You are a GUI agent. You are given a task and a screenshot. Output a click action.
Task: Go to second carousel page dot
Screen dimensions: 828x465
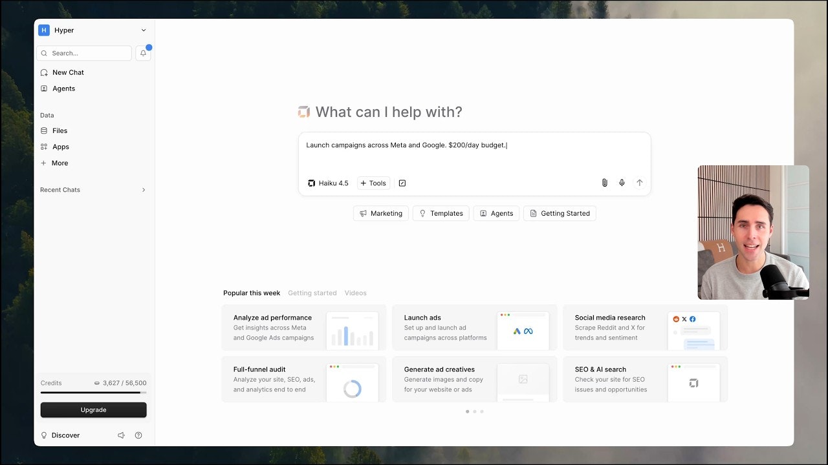pos(475,411)
